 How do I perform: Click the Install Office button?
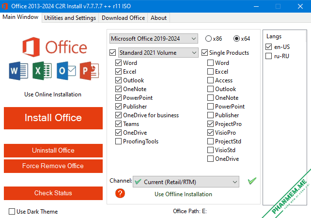[53, 118]
